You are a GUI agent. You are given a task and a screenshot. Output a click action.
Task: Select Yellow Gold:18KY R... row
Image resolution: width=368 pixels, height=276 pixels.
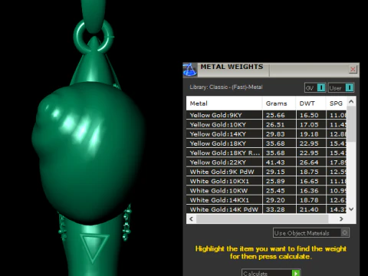(x=266, y=153)
